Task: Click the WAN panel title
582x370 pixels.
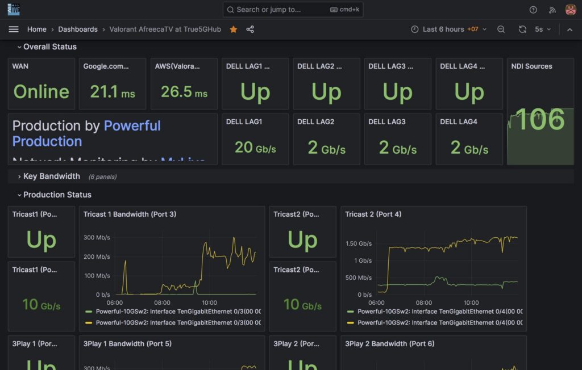Action: 20,66
